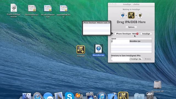Select InstaSign app icon on desktop
176x99 pixels.
(x=81, y=50)
